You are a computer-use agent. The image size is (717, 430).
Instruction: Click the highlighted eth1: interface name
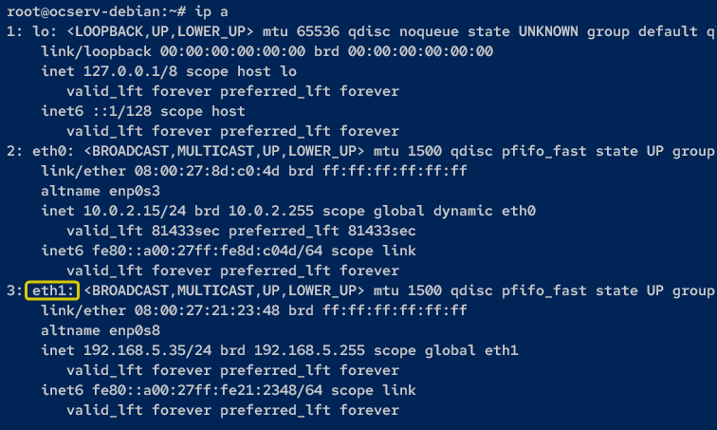coord(52,290)
